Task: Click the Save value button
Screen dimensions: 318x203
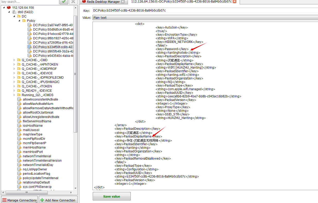Action: [x=112, y=196]
